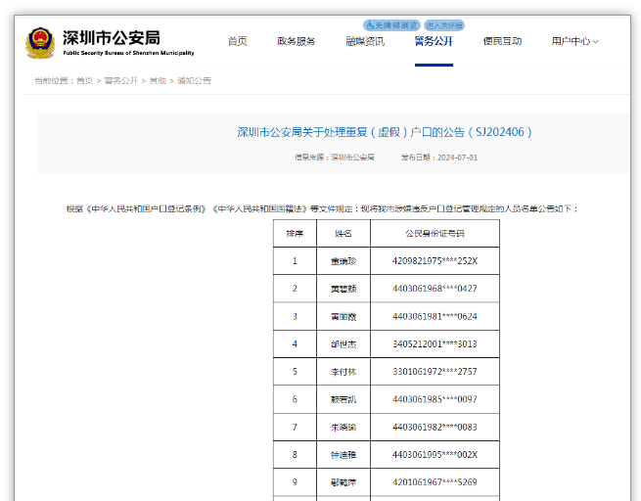Click sequence number 8 in the table

295,454
